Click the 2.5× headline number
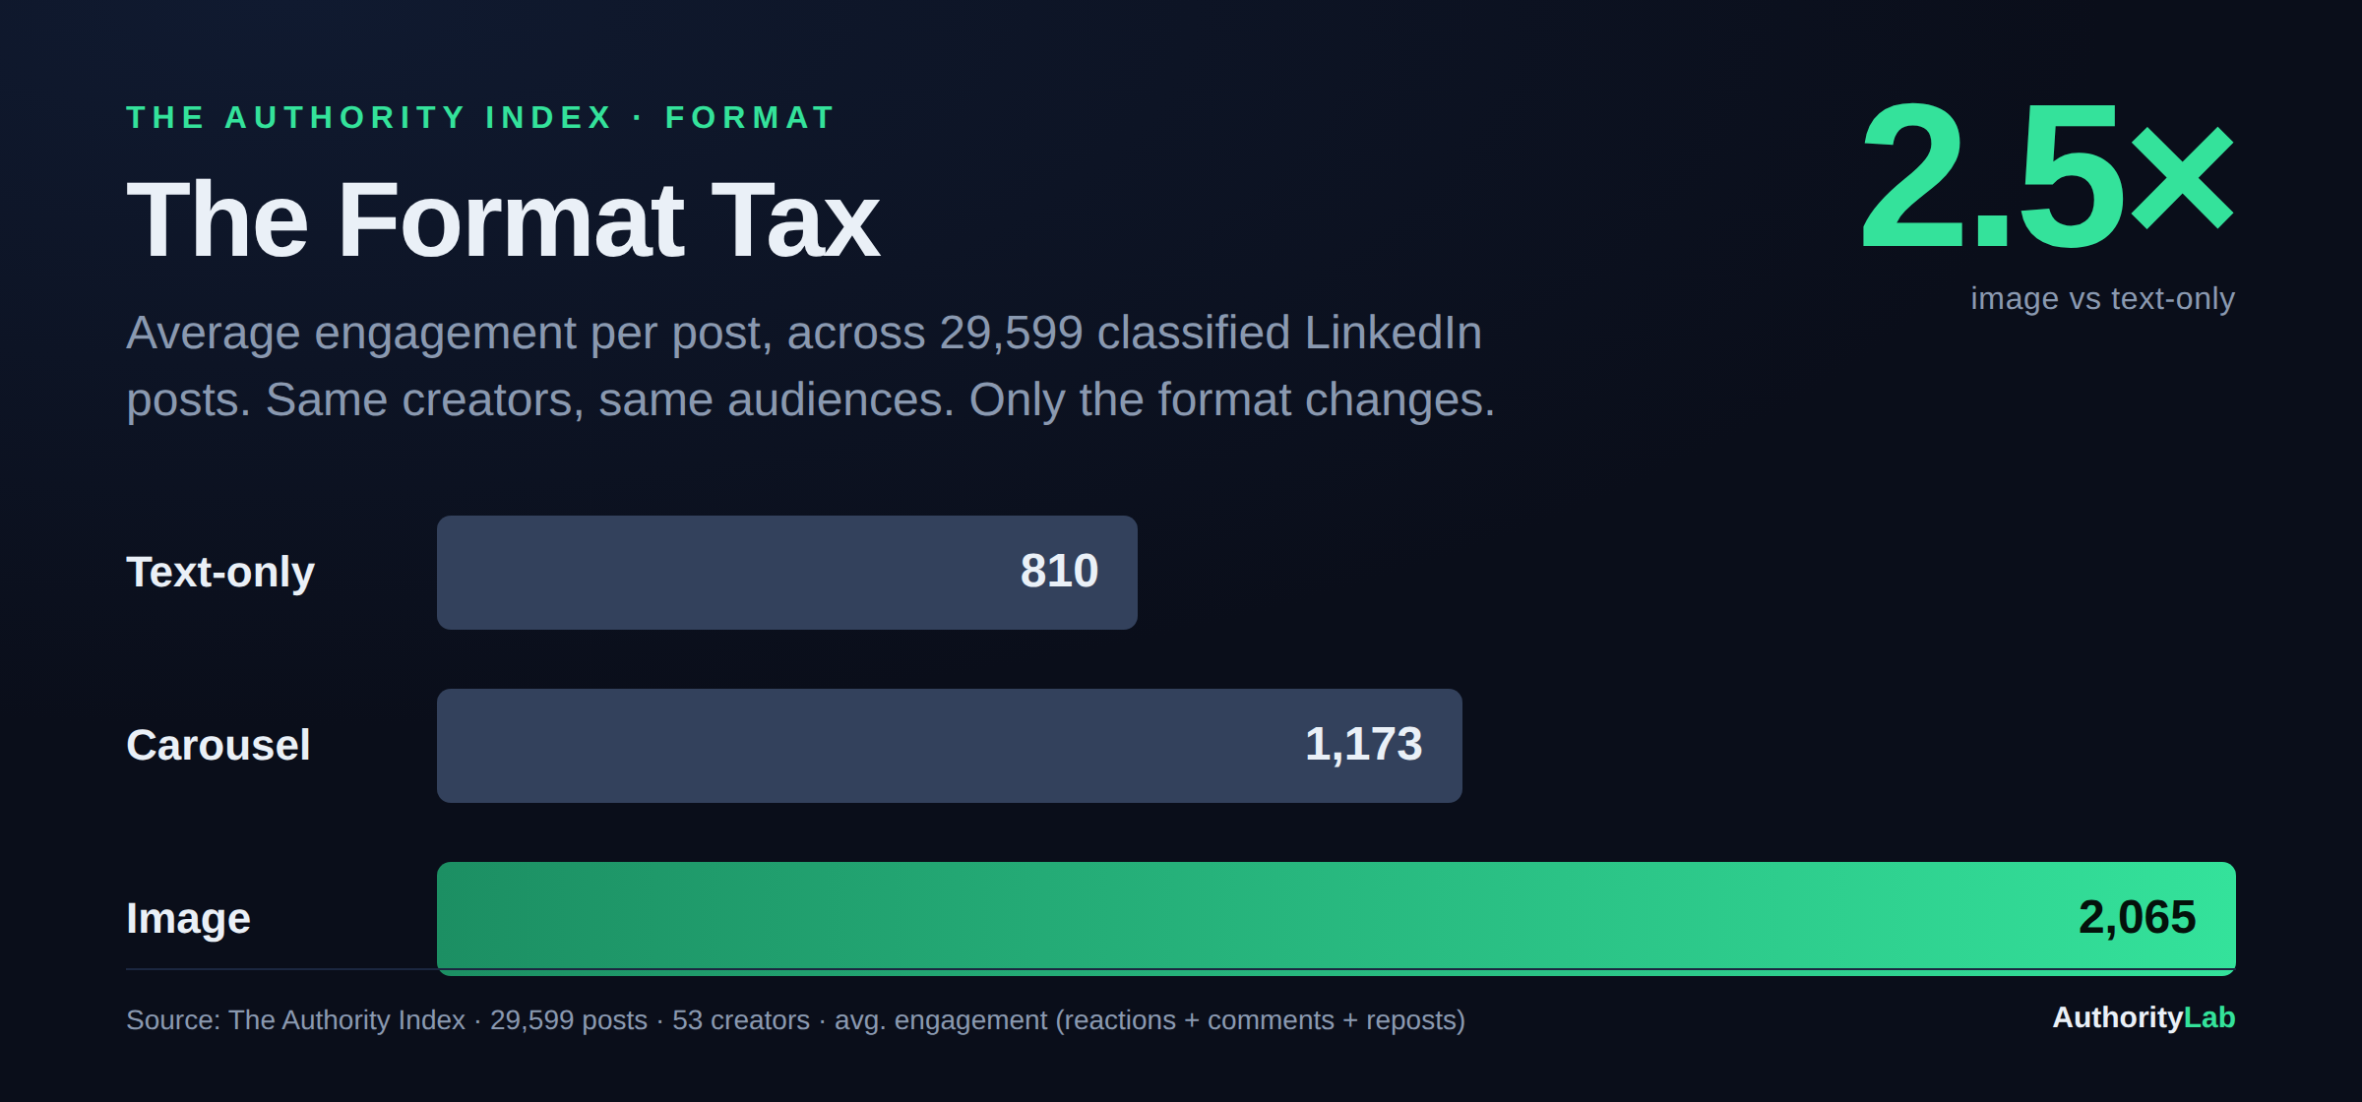2362x1102 pixels. 2047,175
